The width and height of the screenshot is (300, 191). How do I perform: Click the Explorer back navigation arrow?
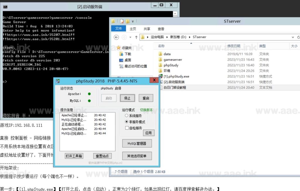pyautogui.click(x=116, y=37)
